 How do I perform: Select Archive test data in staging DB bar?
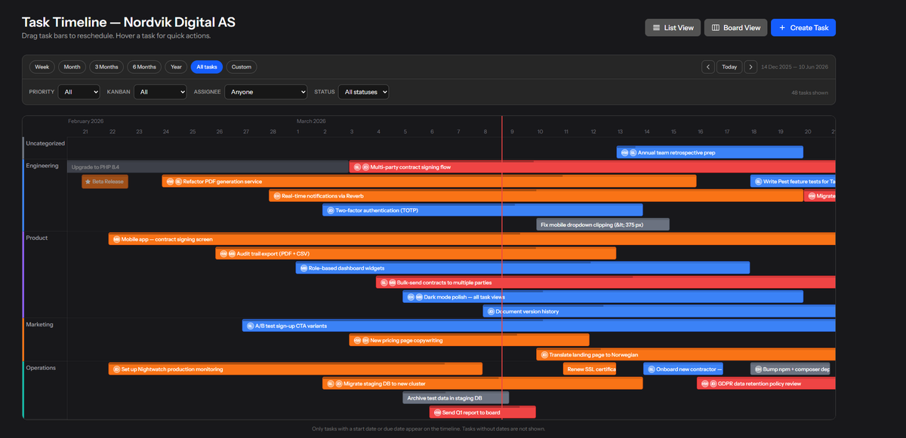[x=455, y=398]
